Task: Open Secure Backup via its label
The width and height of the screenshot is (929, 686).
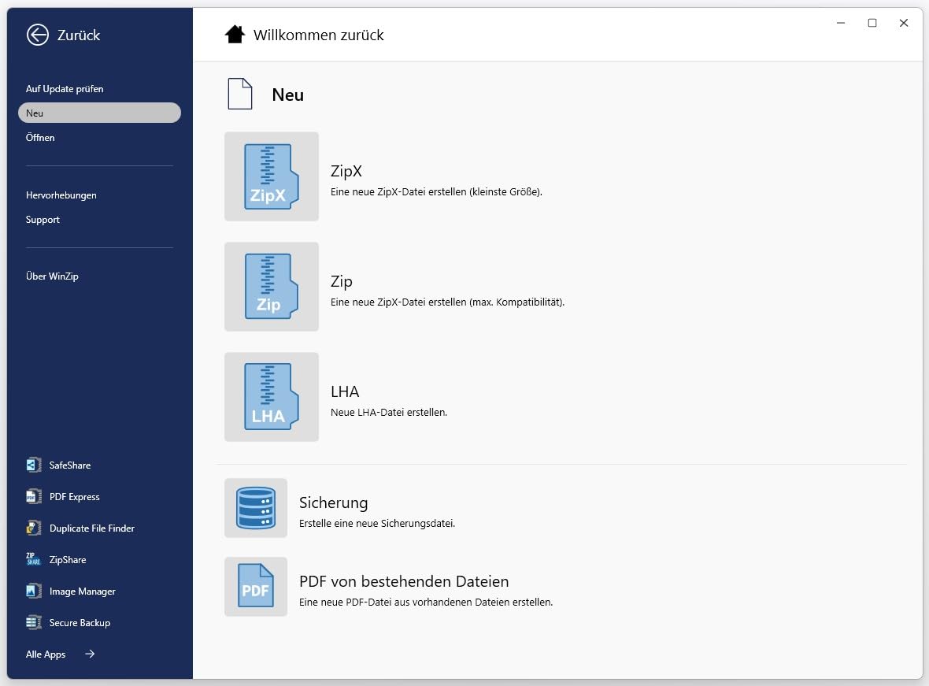Action: [x=80, y=622]
